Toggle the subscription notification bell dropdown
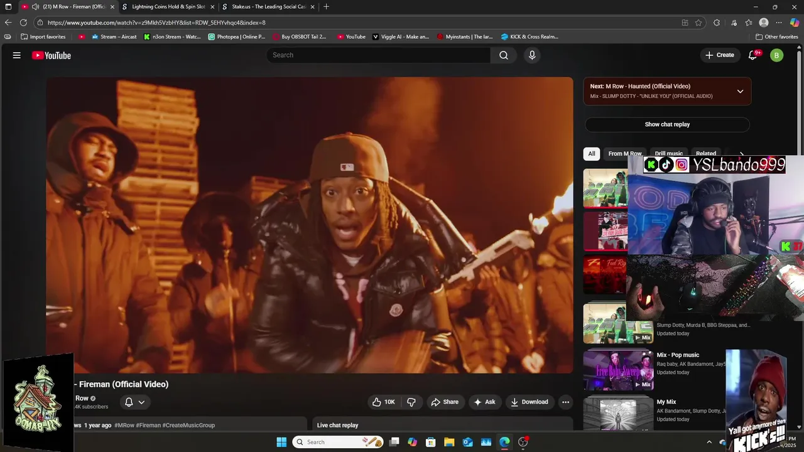The height and width of the screenshot is (452, 804). (135, 402)
